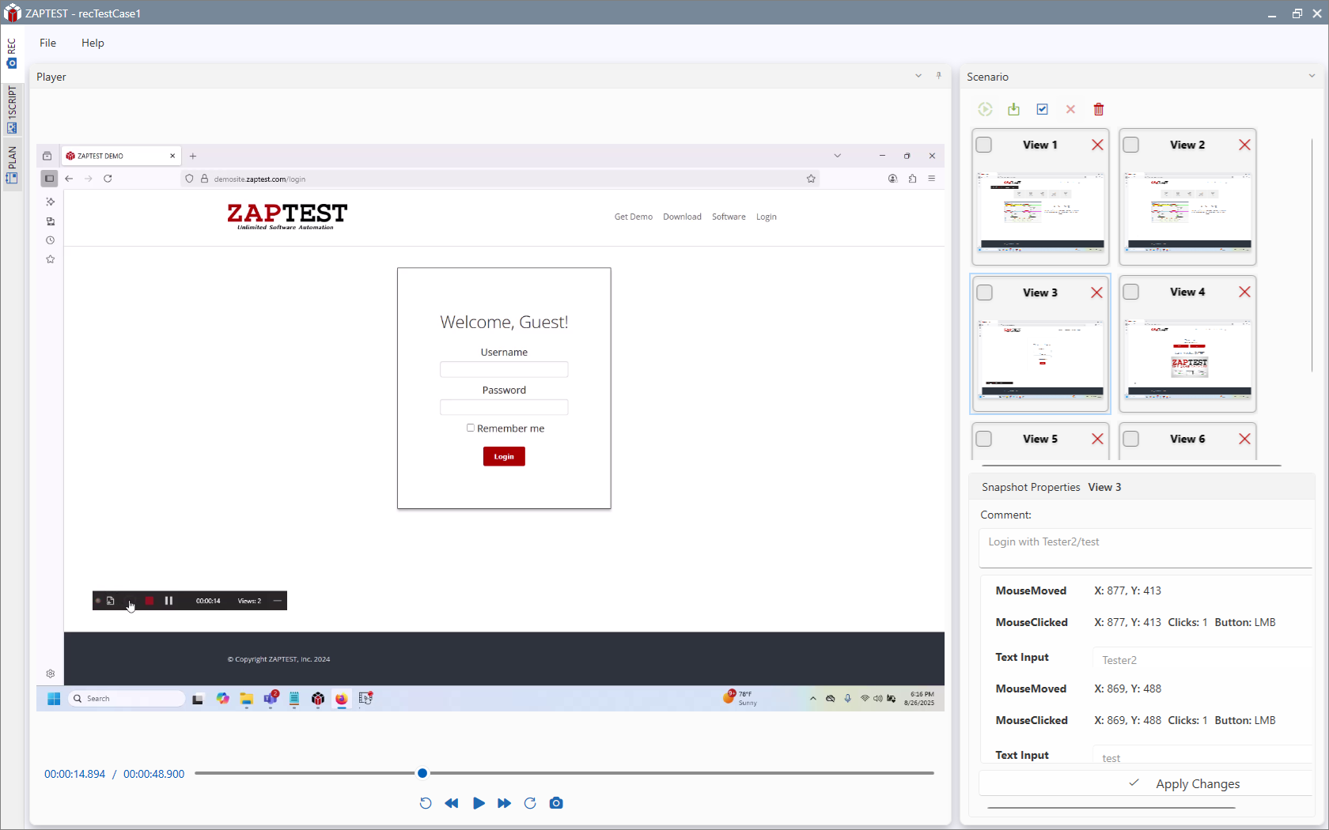Screen dimensions: 1329x830
Task: Click the recorded browser's bookmark star icon
Action: (x=811, y=179)
